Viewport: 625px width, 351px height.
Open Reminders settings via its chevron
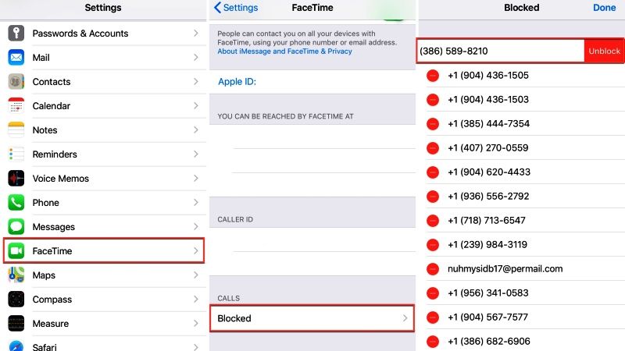click(x=196, y=154)
